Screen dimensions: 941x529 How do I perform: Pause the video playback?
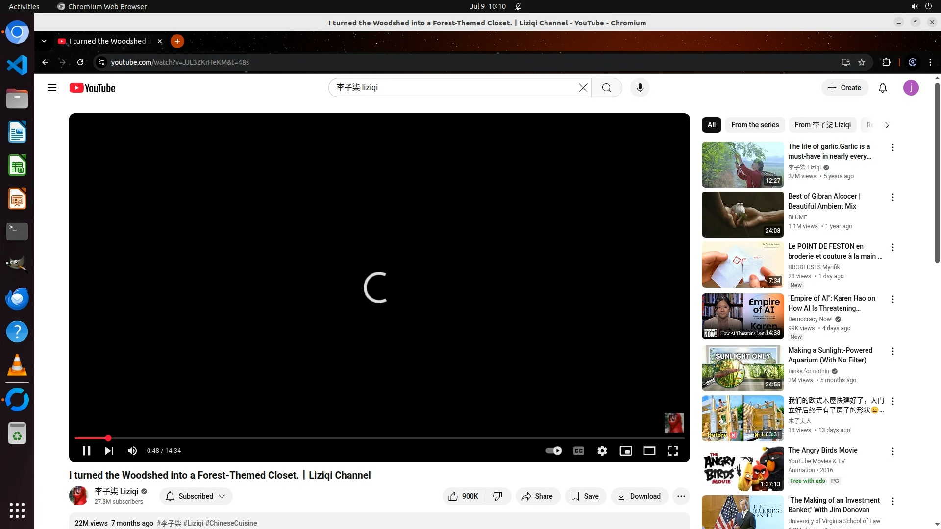pyautogui.click(x=86, y=451)
